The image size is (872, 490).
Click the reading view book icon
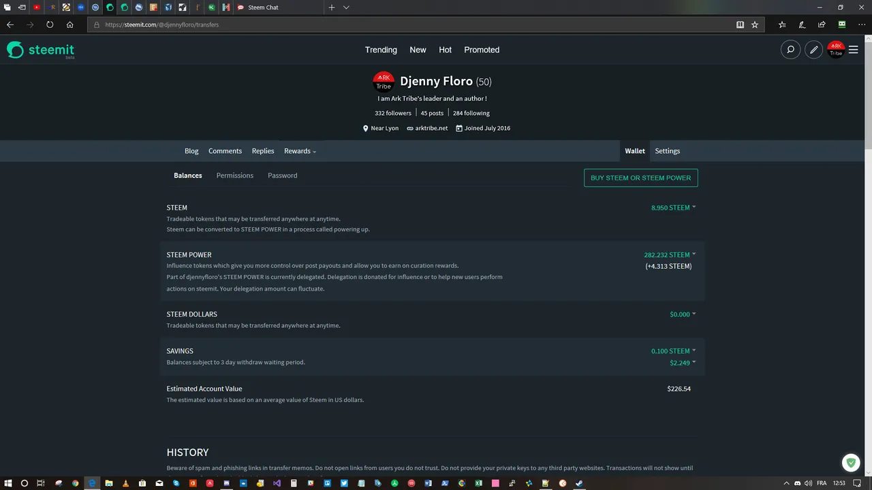(740, 24)
